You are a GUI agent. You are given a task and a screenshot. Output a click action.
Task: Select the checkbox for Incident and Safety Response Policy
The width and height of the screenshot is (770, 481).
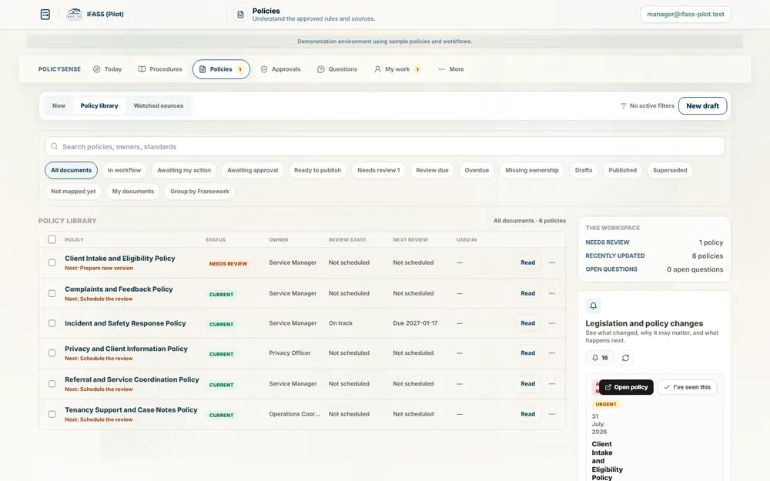(x=52, y=323)
